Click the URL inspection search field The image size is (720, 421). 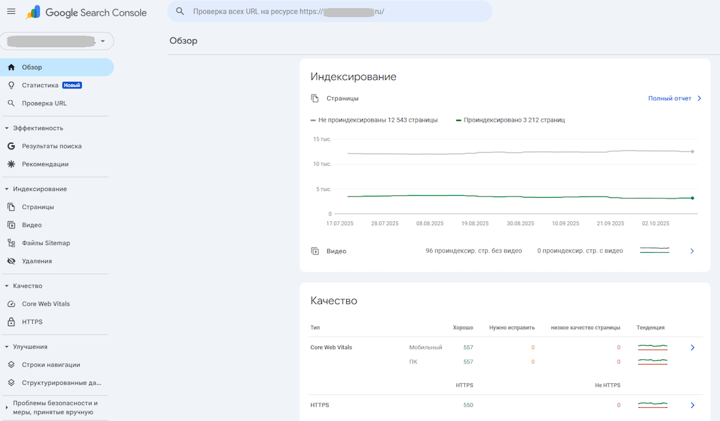(327, 11)
